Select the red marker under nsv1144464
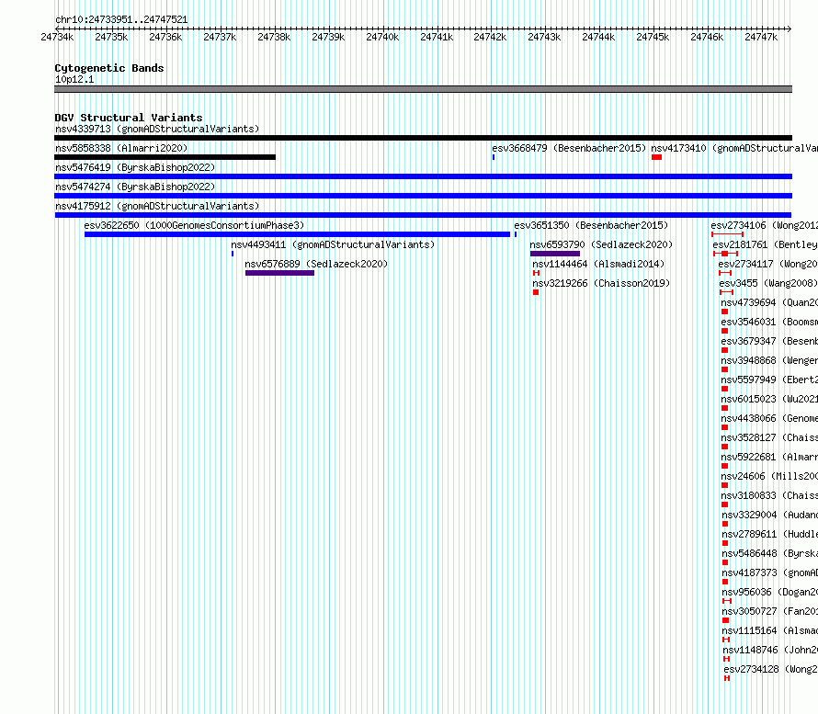This screenshot has height=714, width=818. coord(536,273)
